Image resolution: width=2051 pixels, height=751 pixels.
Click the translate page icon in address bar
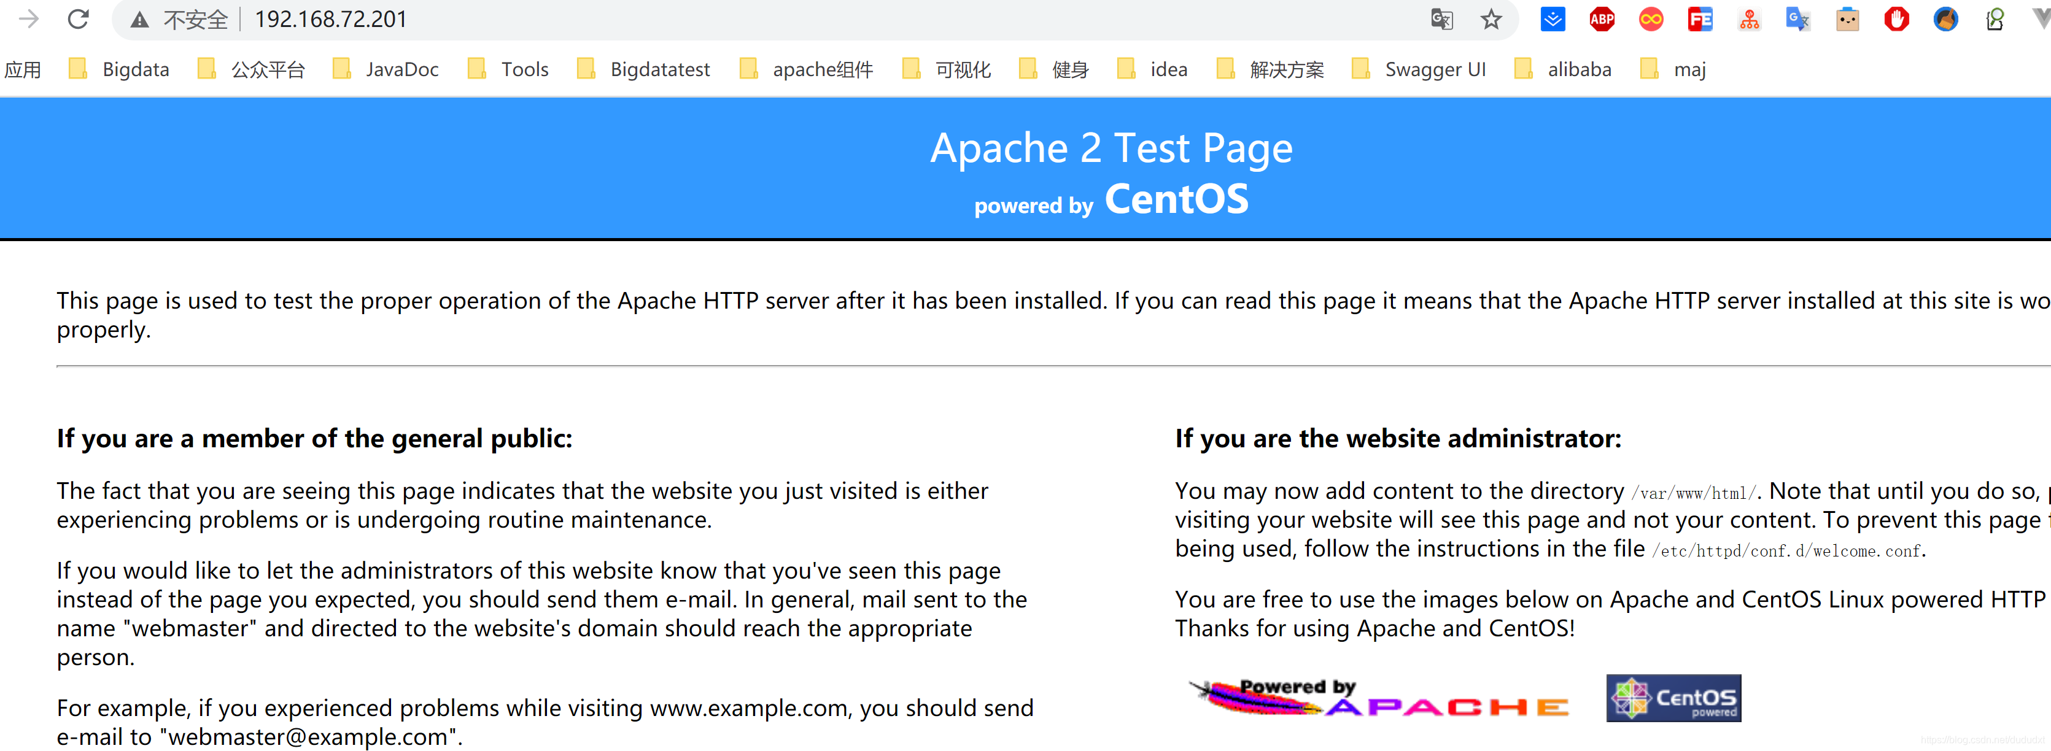tap(1441, 19)
